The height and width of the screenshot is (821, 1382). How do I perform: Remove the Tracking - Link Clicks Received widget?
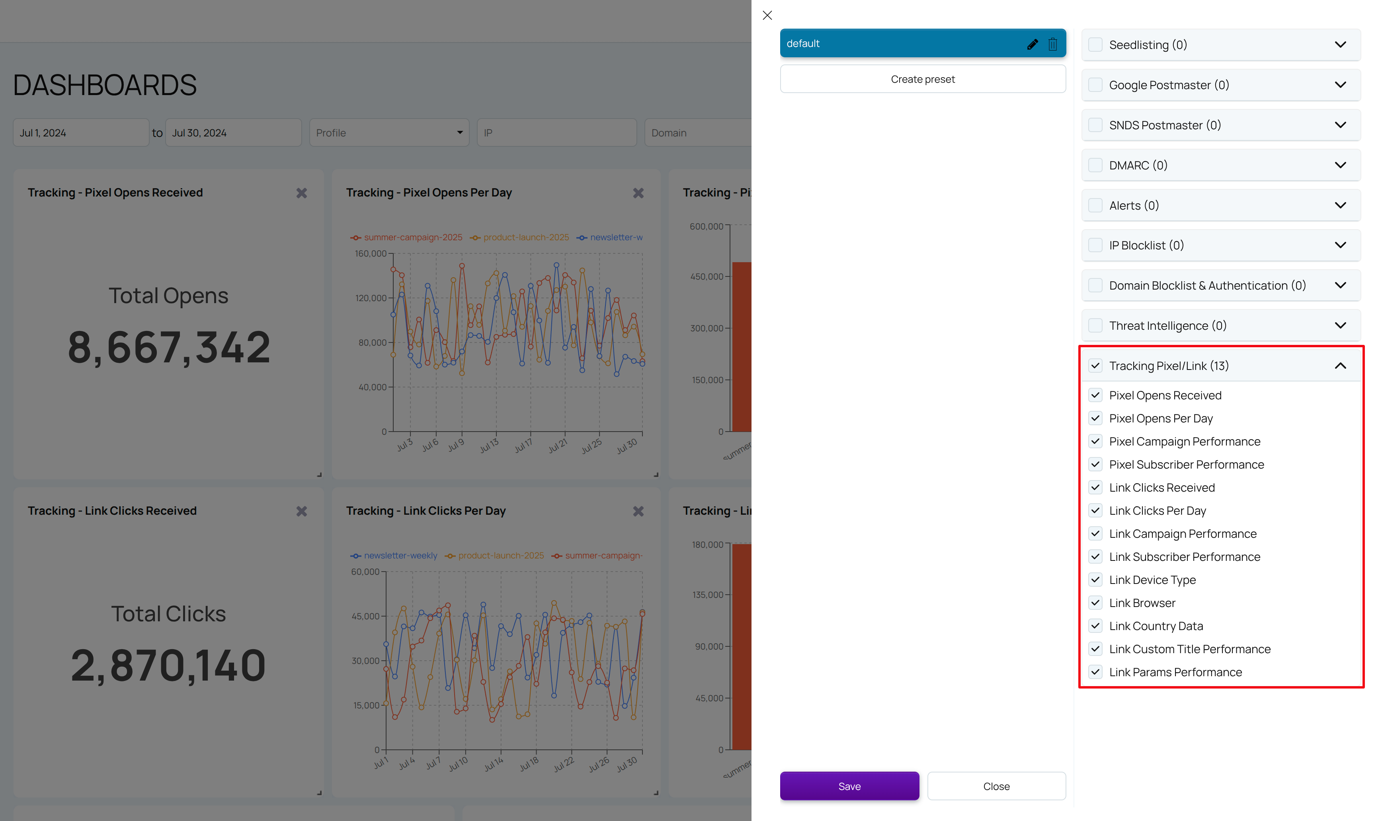pos(302,511)
